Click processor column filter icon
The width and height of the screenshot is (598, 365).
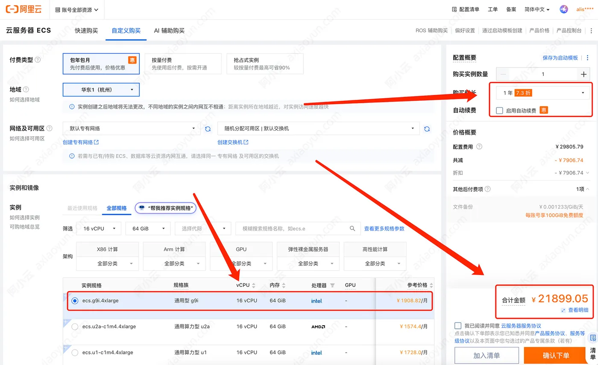coord(333,285)
